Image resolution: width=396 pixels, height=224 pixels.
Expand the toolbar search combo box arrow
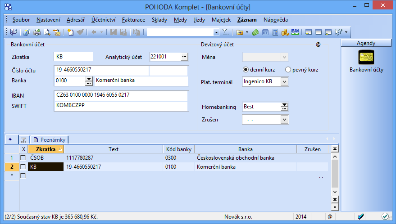coord(216,32)
